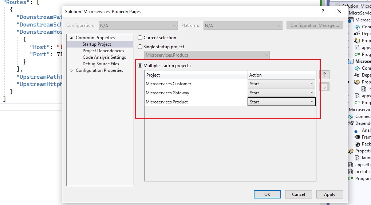This screenshot has height=205, width=371.
Task: Open the Platform N/A dropdown
Action: point(243,25)
